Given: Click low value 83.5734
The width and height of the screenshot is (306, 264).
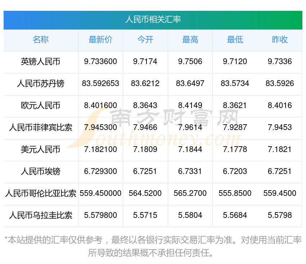Looking at the screenshot, I should [235, 84].
